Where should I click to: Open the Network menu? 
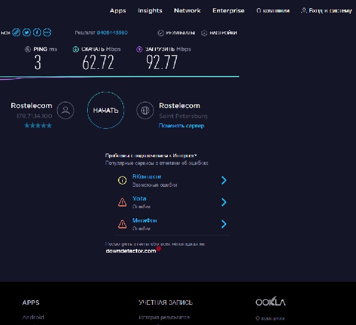click(x=187, y=11)
